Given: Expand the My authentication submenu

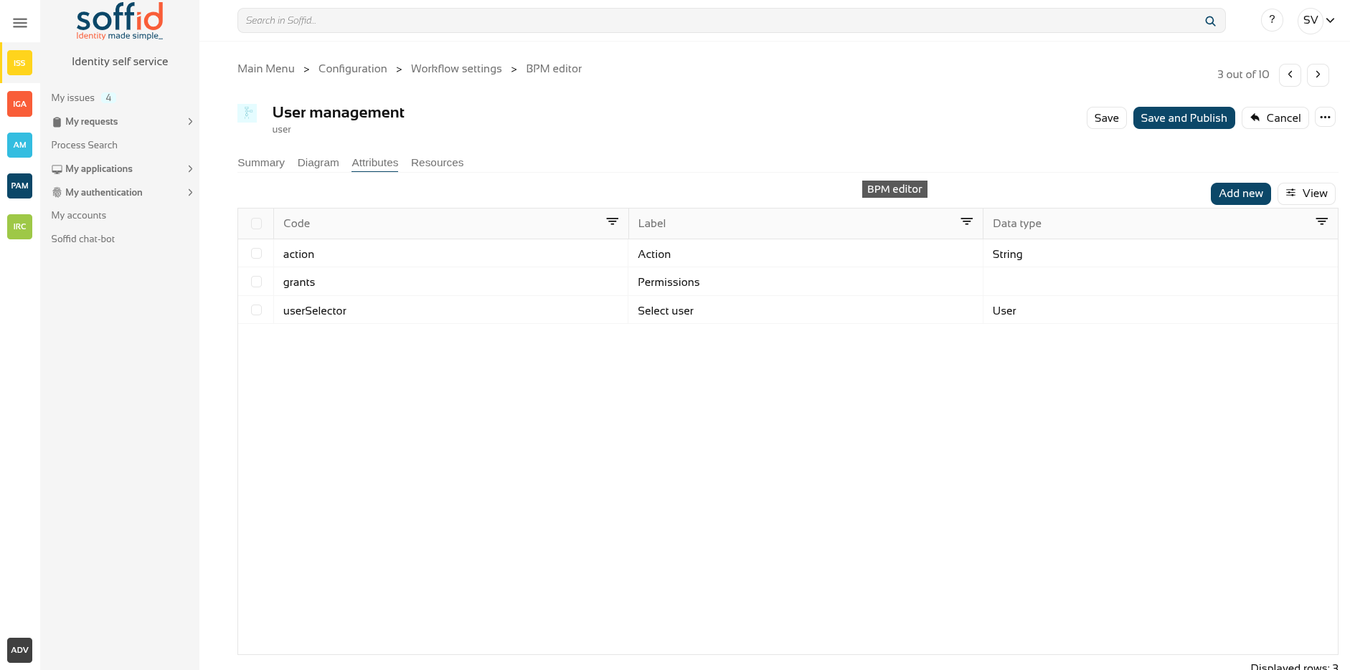Looking at the screenshot, I should pos(190,193).
